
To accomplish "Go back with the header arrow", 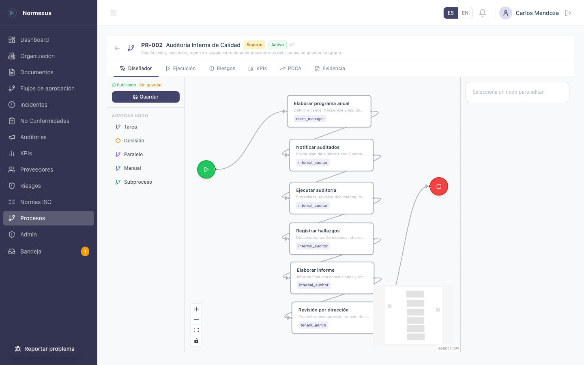I will (117, 48).
